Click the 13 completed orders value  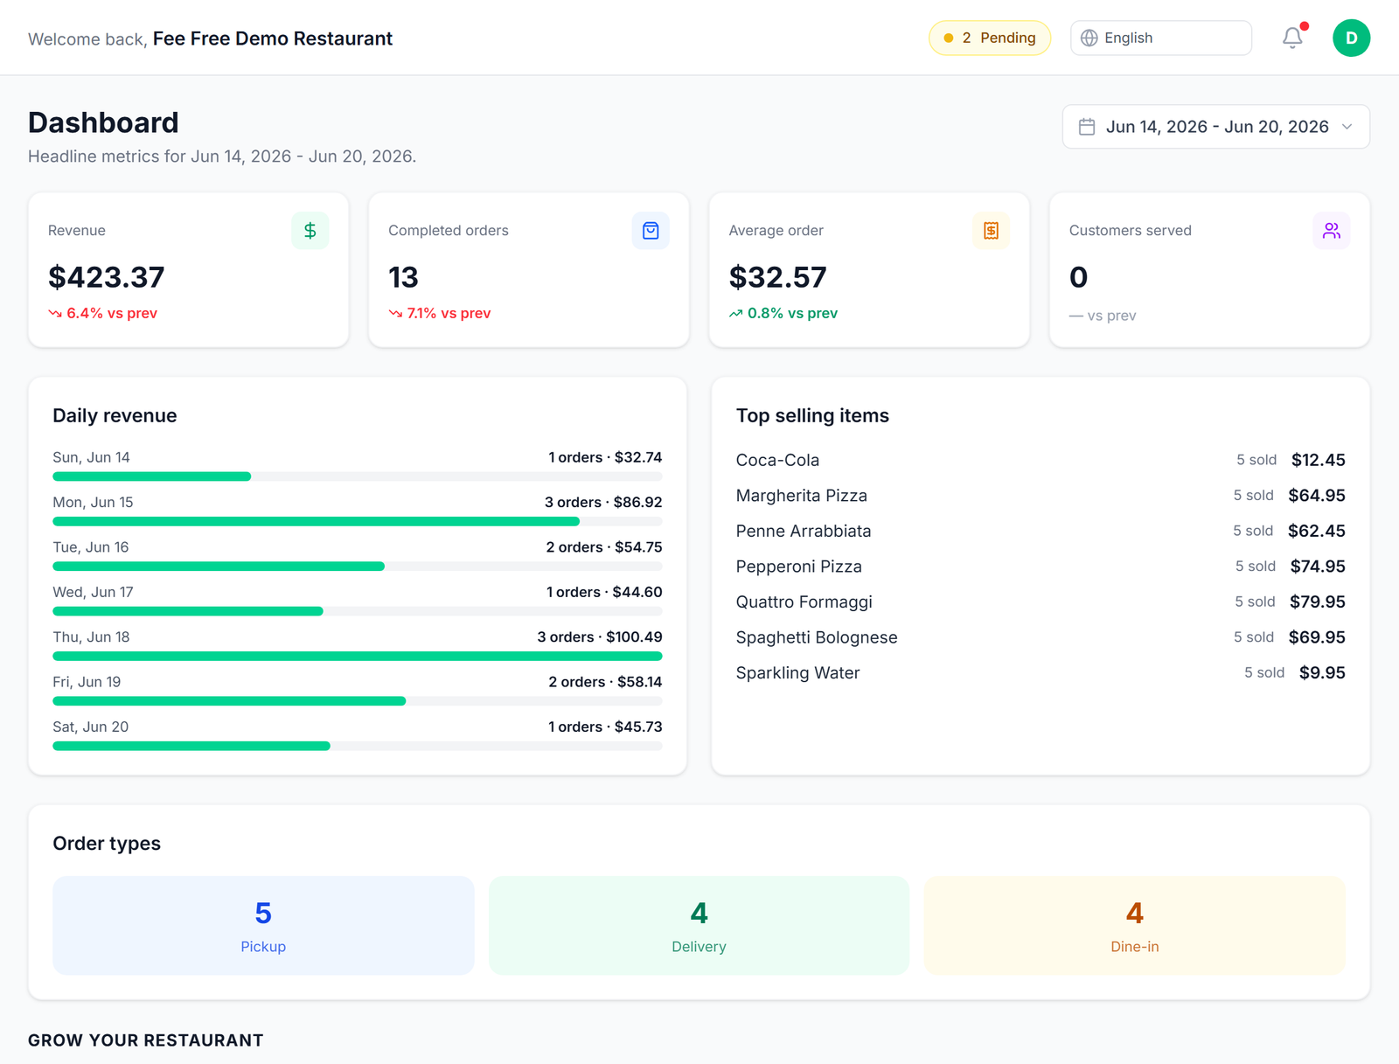point(403,277)
